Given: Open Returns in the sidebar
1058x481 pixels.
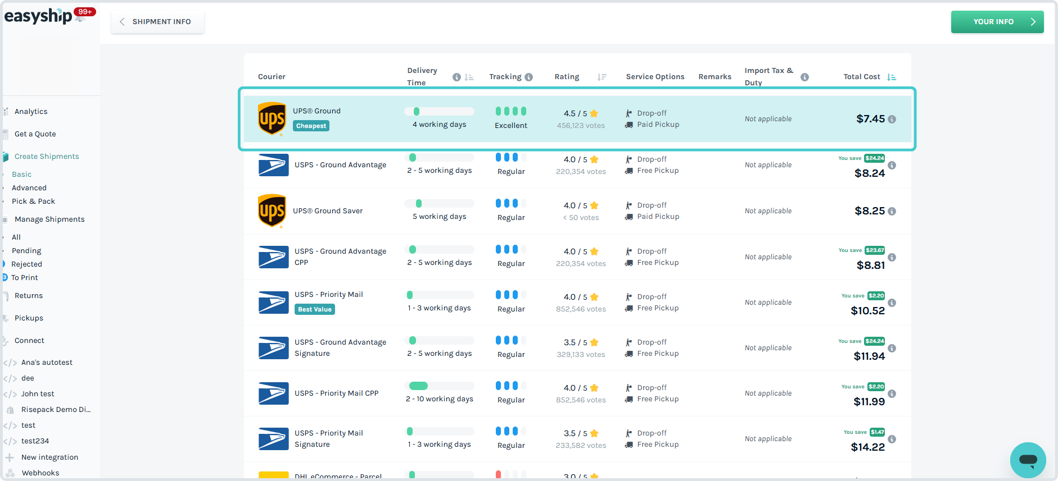Looking at the screenshot, I should (29, 296).
